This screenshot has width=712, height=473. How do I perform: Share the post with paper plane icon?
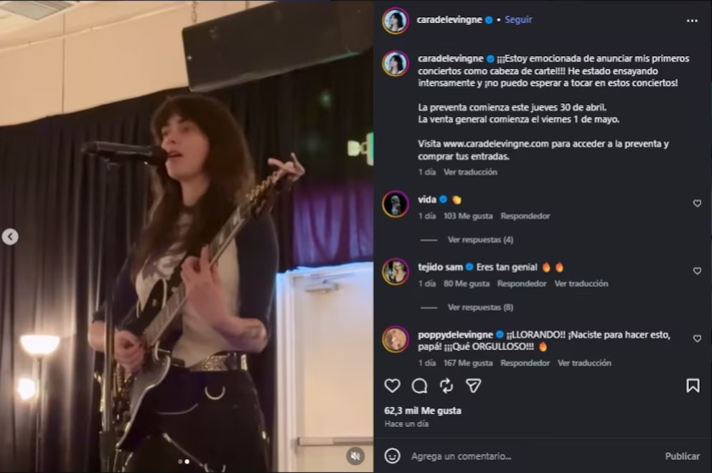pyautogui.click(x=473, y=386)
